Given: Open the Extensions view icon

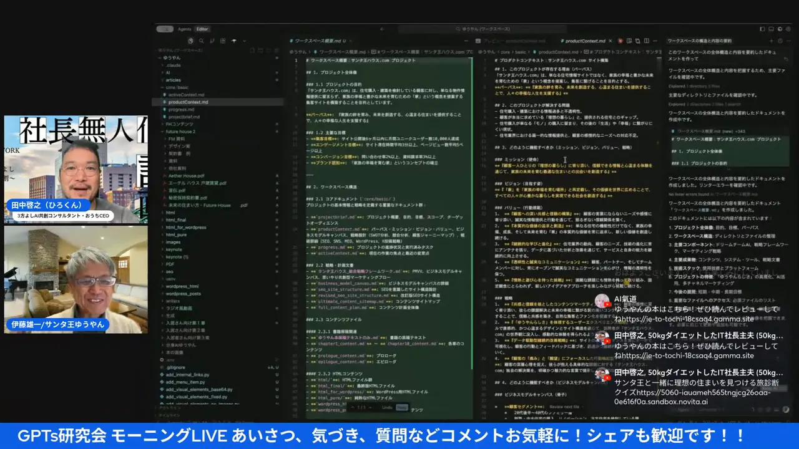Looking at the screenshot, I should (x=223, y=41).
